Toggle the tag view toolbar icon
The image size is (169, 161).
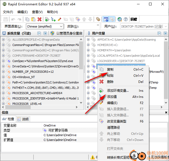click(x=112, y=19)
